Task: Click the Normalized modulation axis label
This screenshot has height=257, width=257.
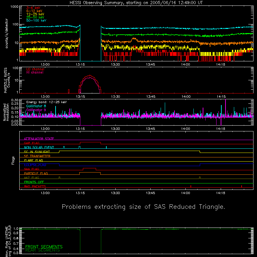Action: pyautogui.click(x=6, y=112)
